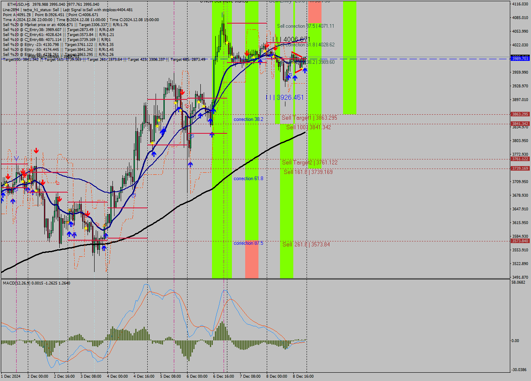This screenshot has width=531, height=381.
Task: Select the 3926.451 pivot annotation
Action: (290, 97)
